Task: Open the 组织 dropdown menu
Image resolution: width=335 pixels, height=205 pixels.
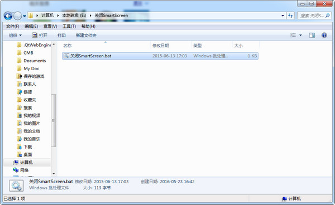Action: tap(15, 36)
